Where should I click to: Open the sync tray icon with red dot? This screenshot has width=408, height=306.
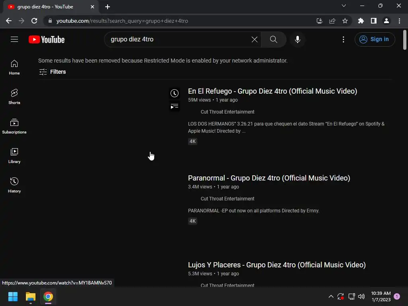341,296
